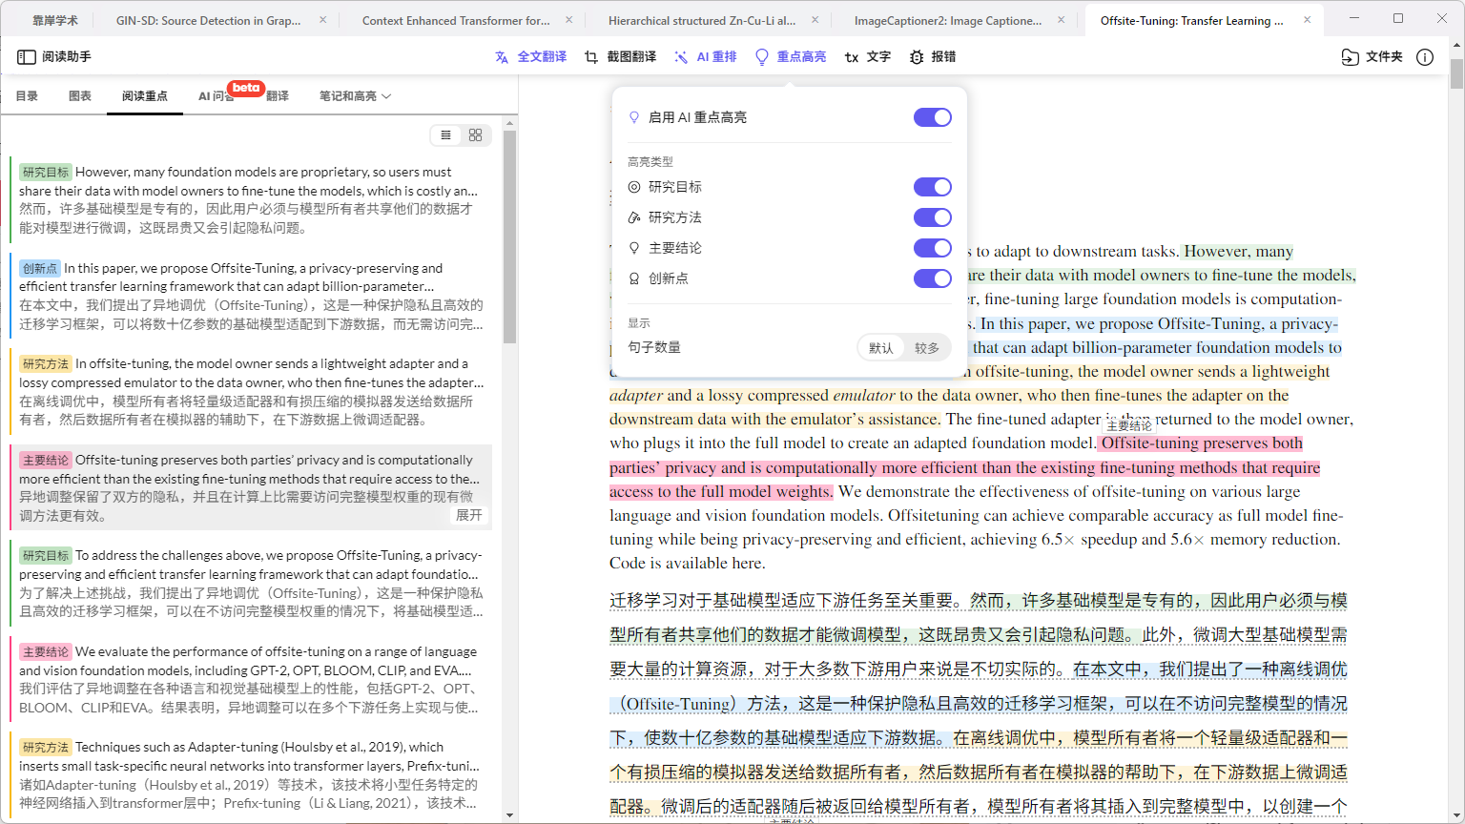Screen dimensions: 1465x824
Task: Close the ImageCaptioner2 tab
Action: [1062, 20]
